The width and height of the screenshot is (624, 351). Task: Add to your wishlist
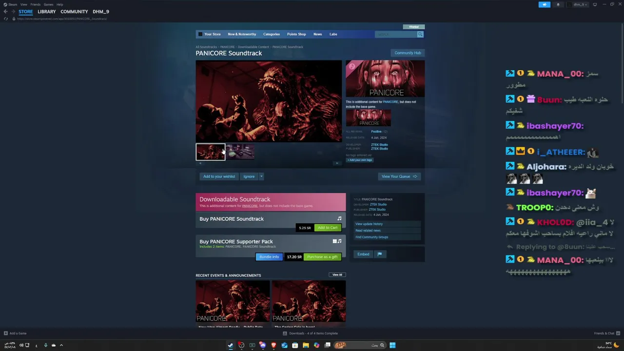tap(219, 176)
